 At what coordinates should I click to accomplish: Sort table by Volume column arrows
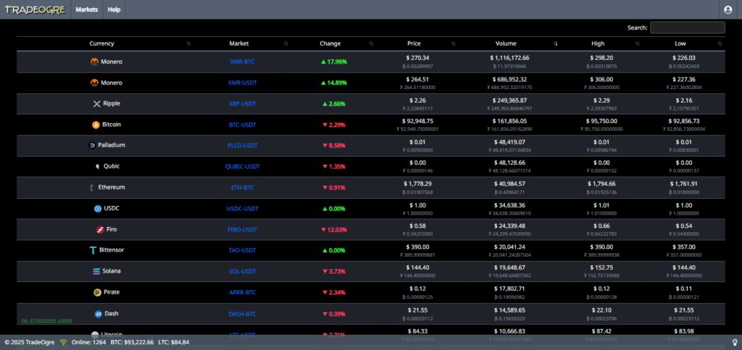click(556, 43)
